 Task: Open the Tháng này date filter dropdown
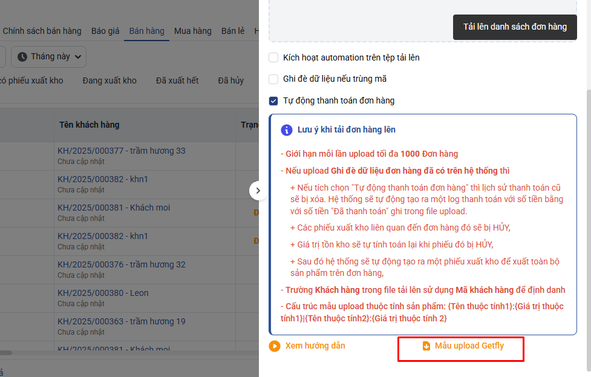coord(48,56)
